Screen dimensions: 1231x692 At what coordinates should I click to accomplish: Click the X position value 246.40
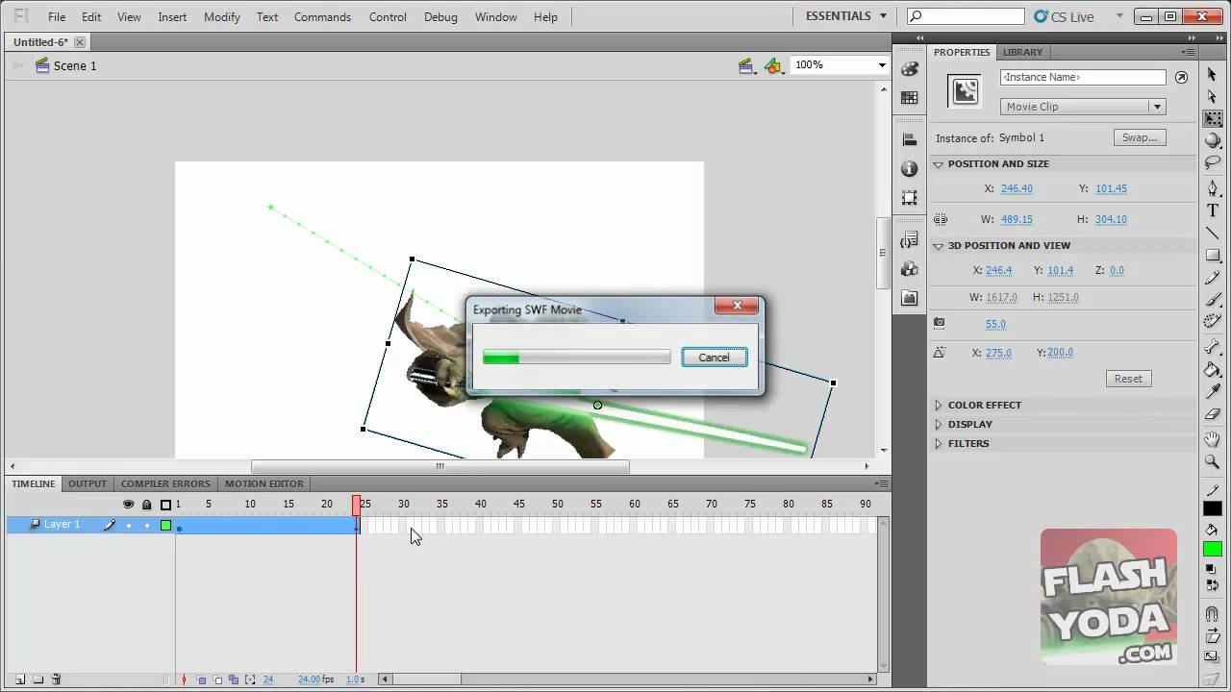[1017, 189]
